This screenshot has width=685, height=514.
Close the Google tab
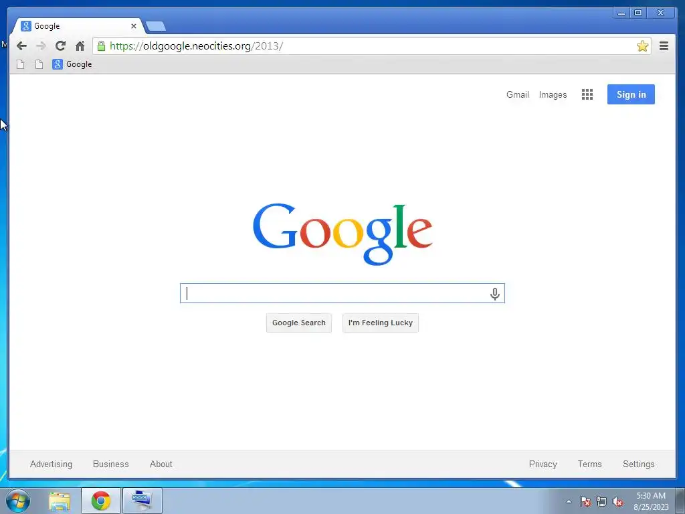pyautogui.click(x=134, y=26)
